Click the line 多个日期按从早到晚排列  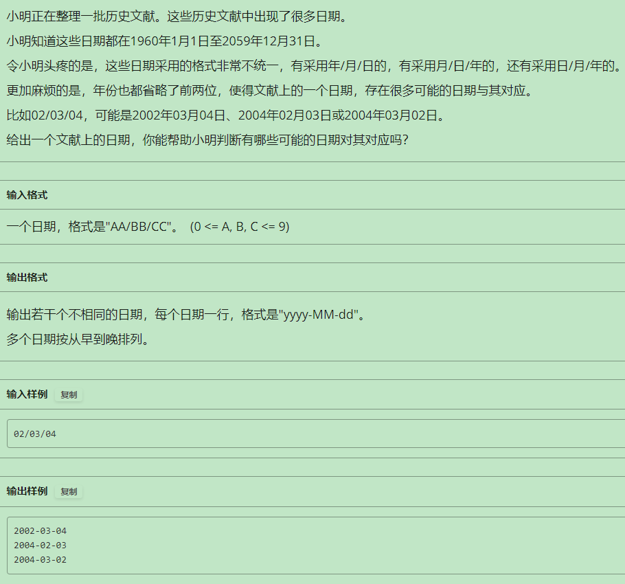(78, 339)
